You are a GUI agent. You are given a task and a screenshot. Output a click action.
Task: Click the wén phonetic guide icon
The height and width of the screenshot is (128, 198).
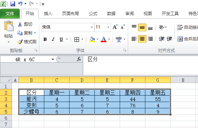point(119,39)
